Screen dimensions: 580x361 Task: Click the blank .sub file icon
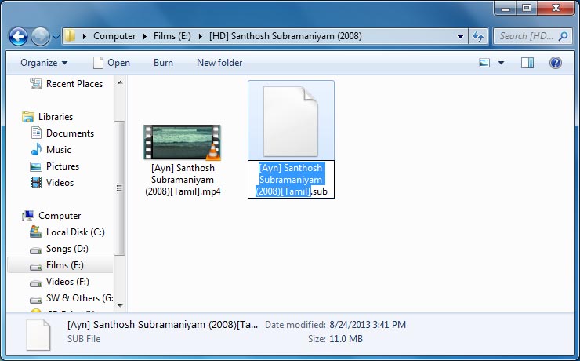click(x=291, y=122)
